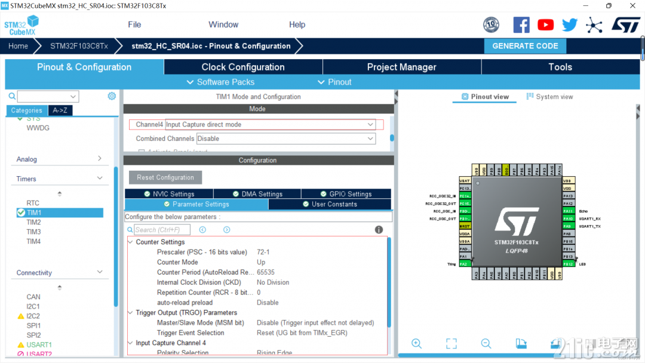The width and height of the screenshot is (645, 363).
Task: Expand the Software Packs menu
Action: pos(220,82)
